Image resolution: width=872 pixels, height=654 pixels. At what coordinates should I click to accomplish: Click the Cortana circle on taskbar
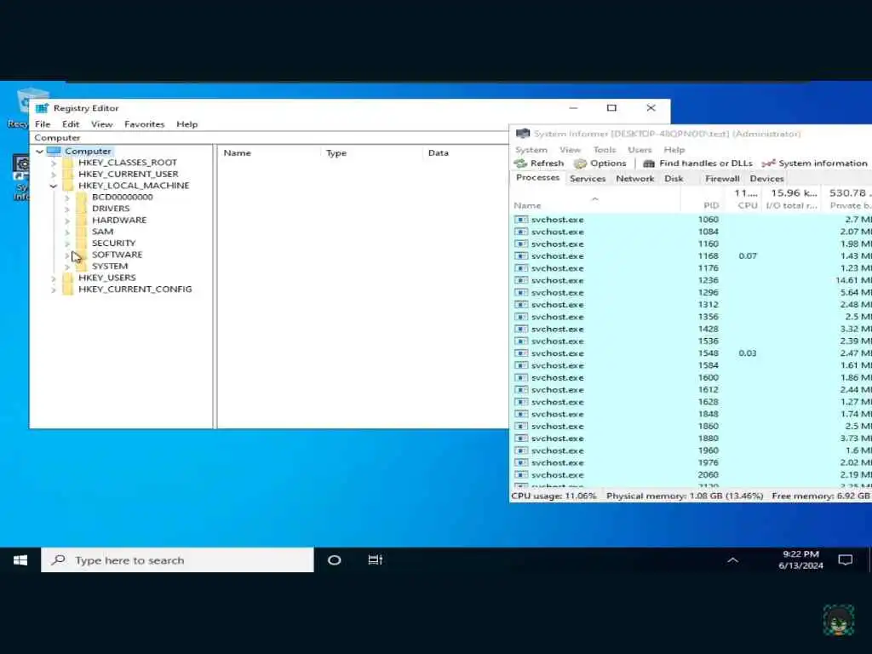334,560
